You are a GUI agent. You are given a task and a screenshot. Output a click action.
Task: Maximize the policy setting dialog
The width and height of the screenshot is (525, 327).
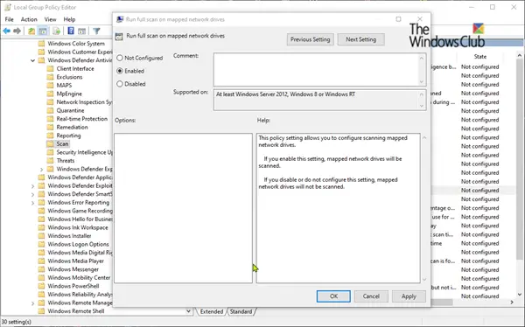(x=398, y=19)
